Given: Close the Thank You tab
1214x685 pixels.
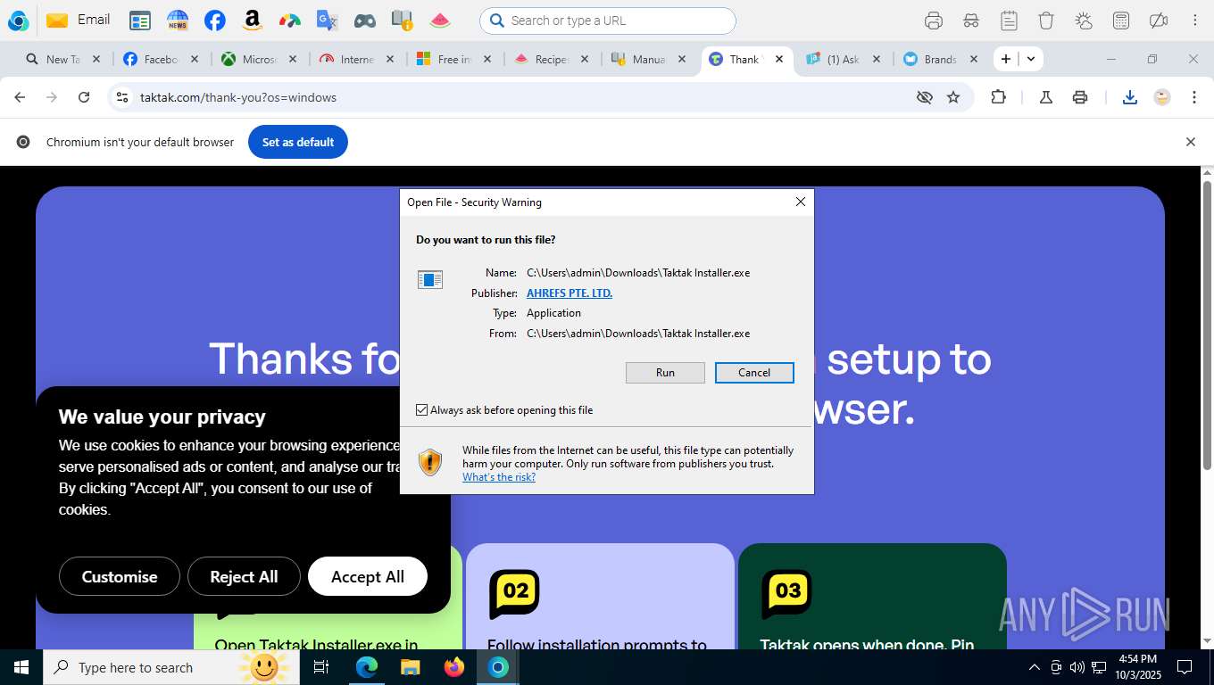Looking at the screenshot, I should coord(779,59).
